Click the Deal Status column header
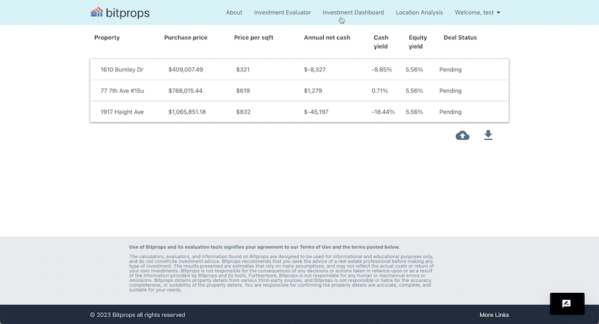599x324 pixels. tap(460, 37)
